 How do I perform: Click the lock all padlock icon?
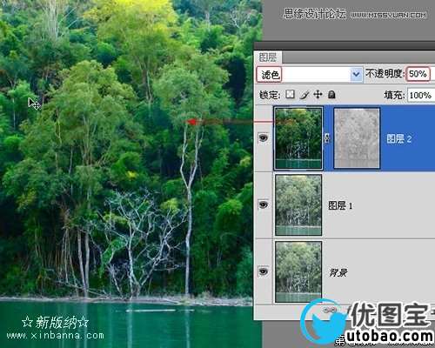point(331,94)
